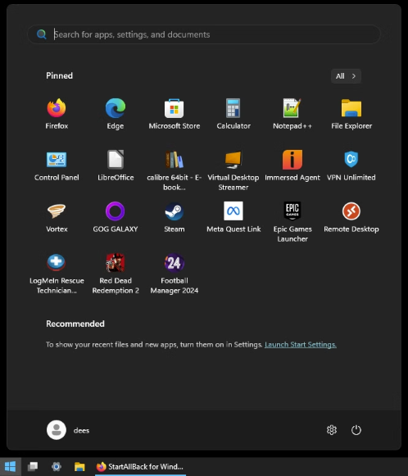Click the power button icon
The image size is (408, 476).
pos(356,430)
